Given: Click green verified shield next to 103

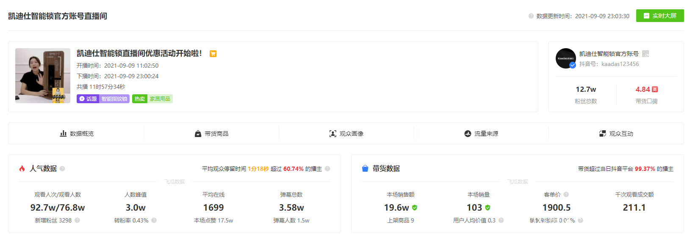Looking at the screenshot, I should [488, 208].
